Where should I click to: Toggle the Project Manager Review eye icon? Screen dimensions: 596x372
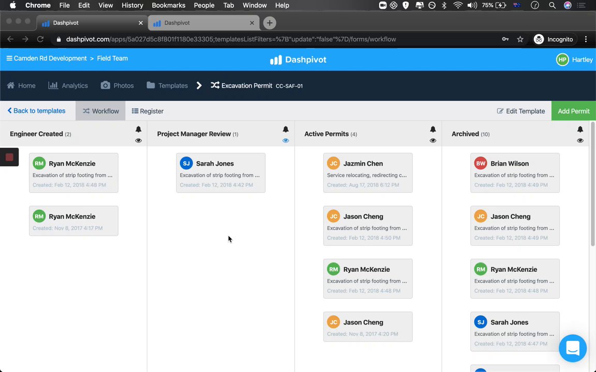coord(286,141)
